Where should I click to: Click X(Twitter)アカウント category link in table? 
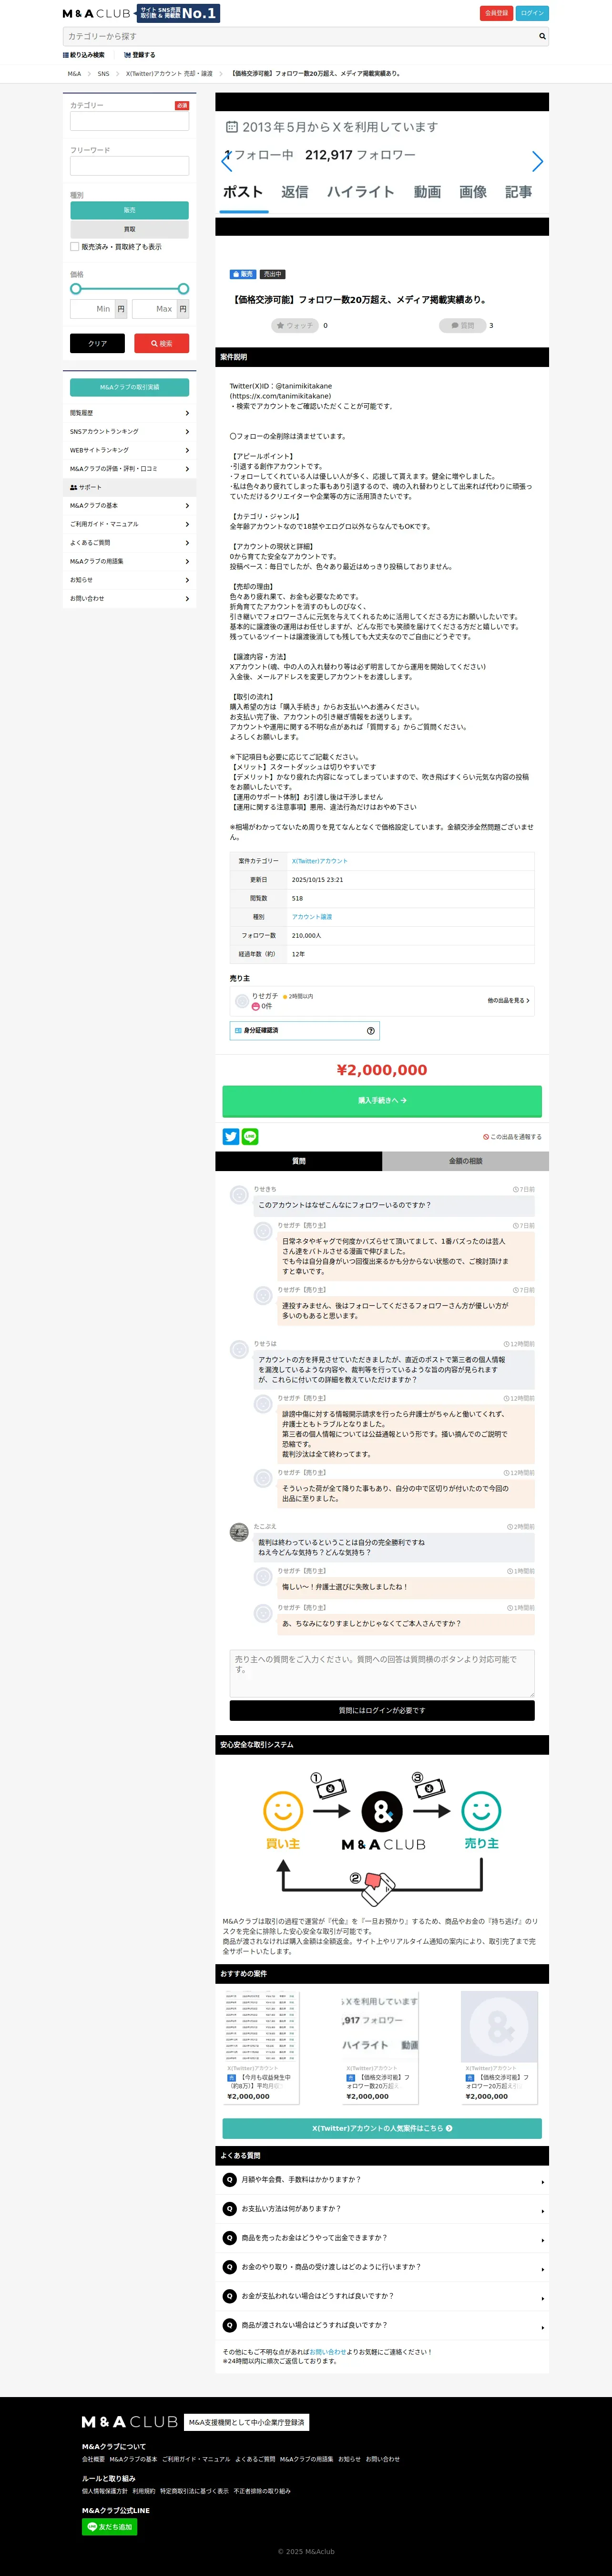pyautogui.click(x=319, y=861)
